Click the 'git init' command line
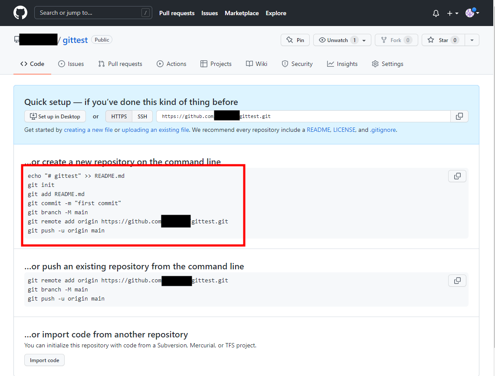 click(x=41, y=185)
